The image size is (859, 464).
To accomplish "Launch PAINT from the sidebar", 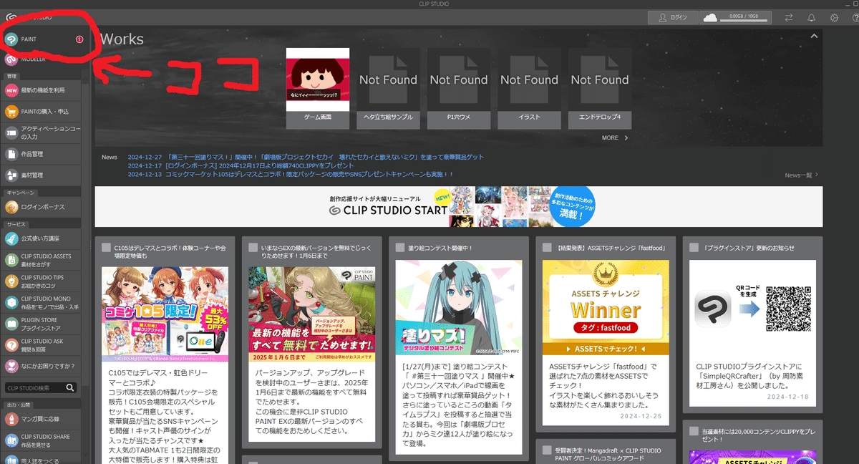I will pyautogui.click(x=43, y=39).
